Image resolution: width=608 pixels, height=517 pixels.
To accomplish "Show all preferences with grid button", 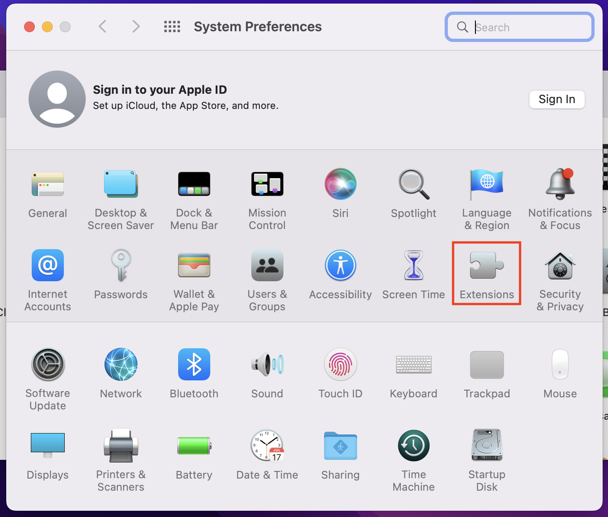I will 172,27.
